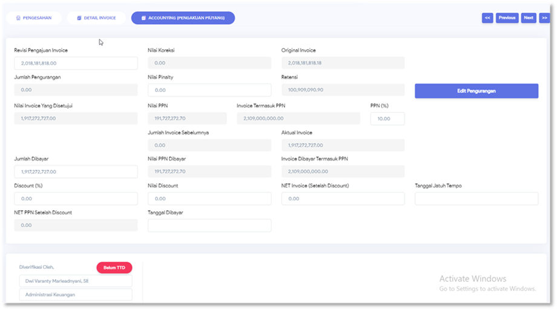557x310 pixels.
Task: Click the Jumlah Dibayar input field
Action: pyautogui.click(x=76, y=172)
